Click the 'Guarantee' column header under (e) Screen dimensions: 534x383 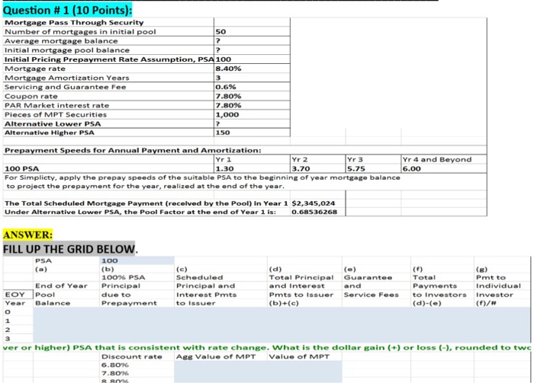(368, 277)
